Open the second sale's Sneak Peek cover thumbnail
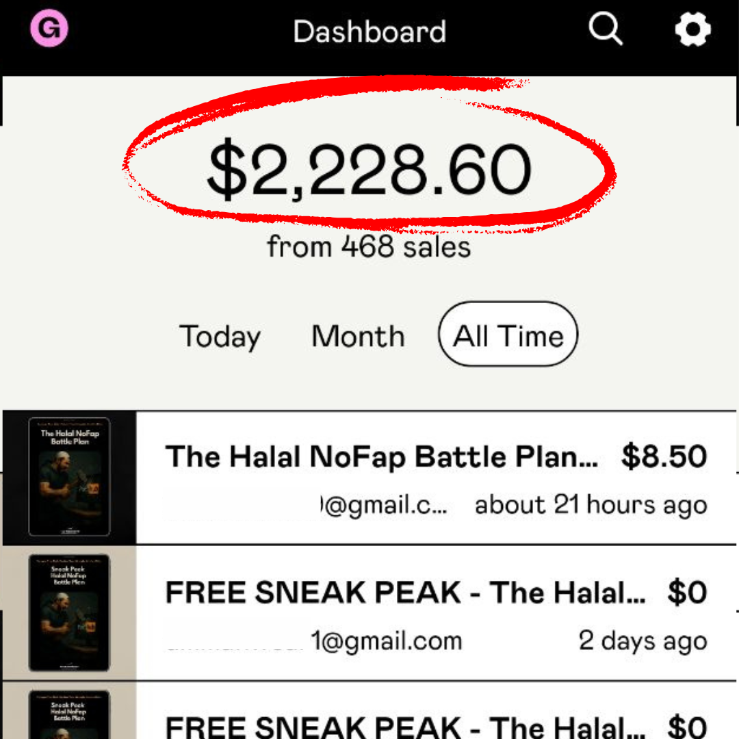Screen dimensions: 739x739 click(x=69, y=612)
